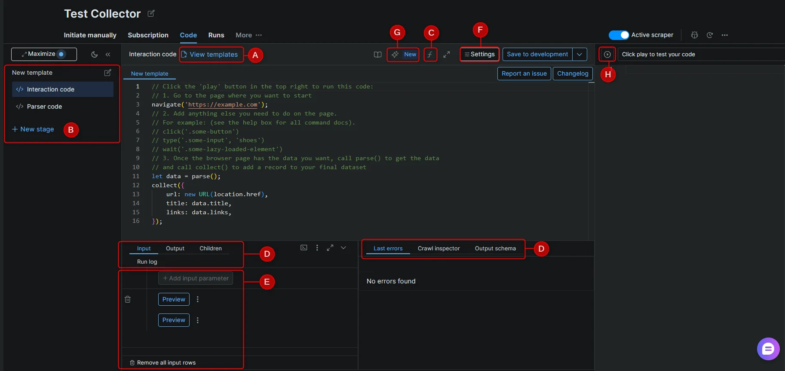Open the More tab options
Viewport: 785px width, 371px height.
(x=248, y=35)
